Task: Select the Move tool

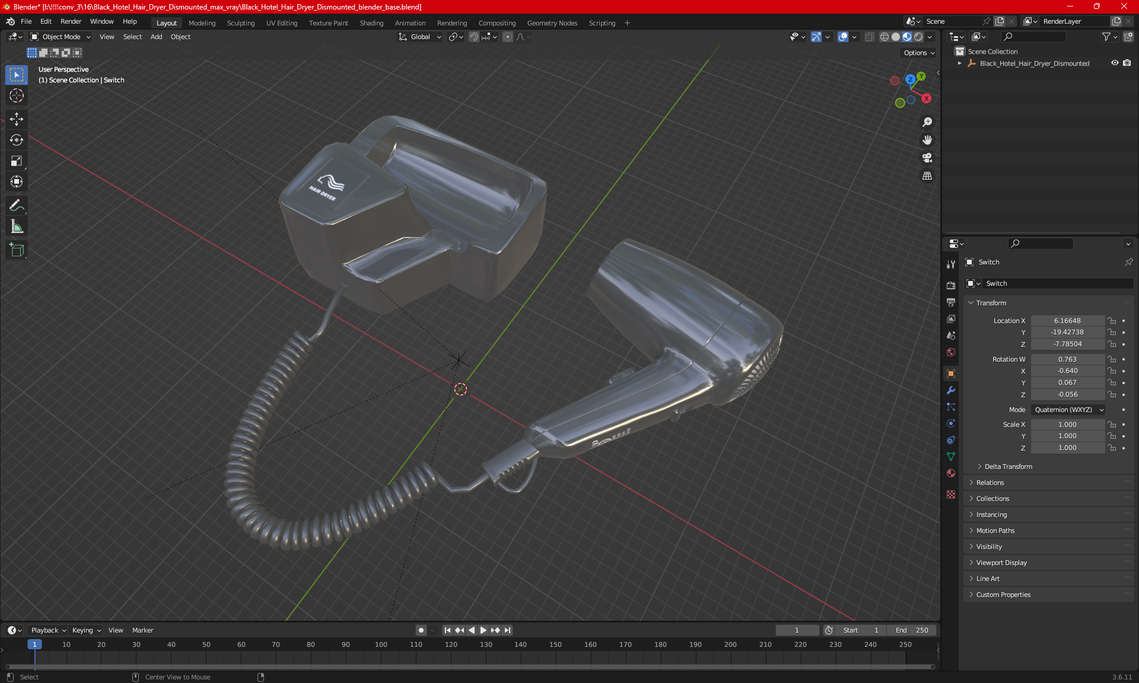Action: tap(17, 119)
